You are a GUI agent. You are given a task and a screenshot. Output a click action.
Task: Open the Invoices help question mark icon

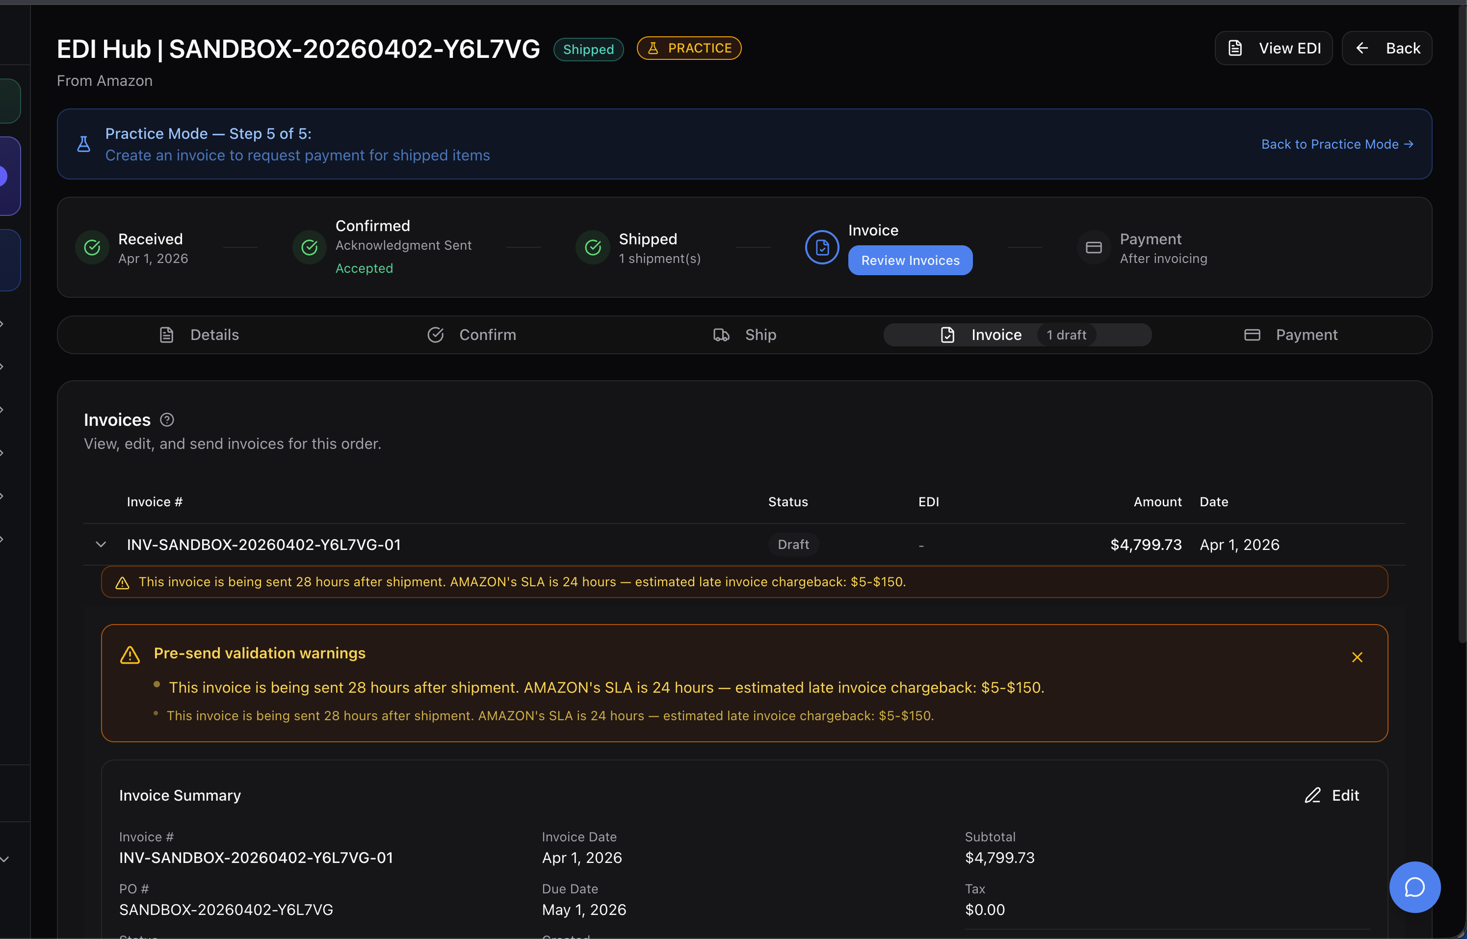coord(166,419)
